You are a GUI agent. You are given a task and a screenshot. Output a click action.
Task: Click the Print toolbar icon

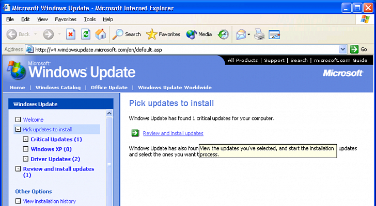click(x=259, y=34)
